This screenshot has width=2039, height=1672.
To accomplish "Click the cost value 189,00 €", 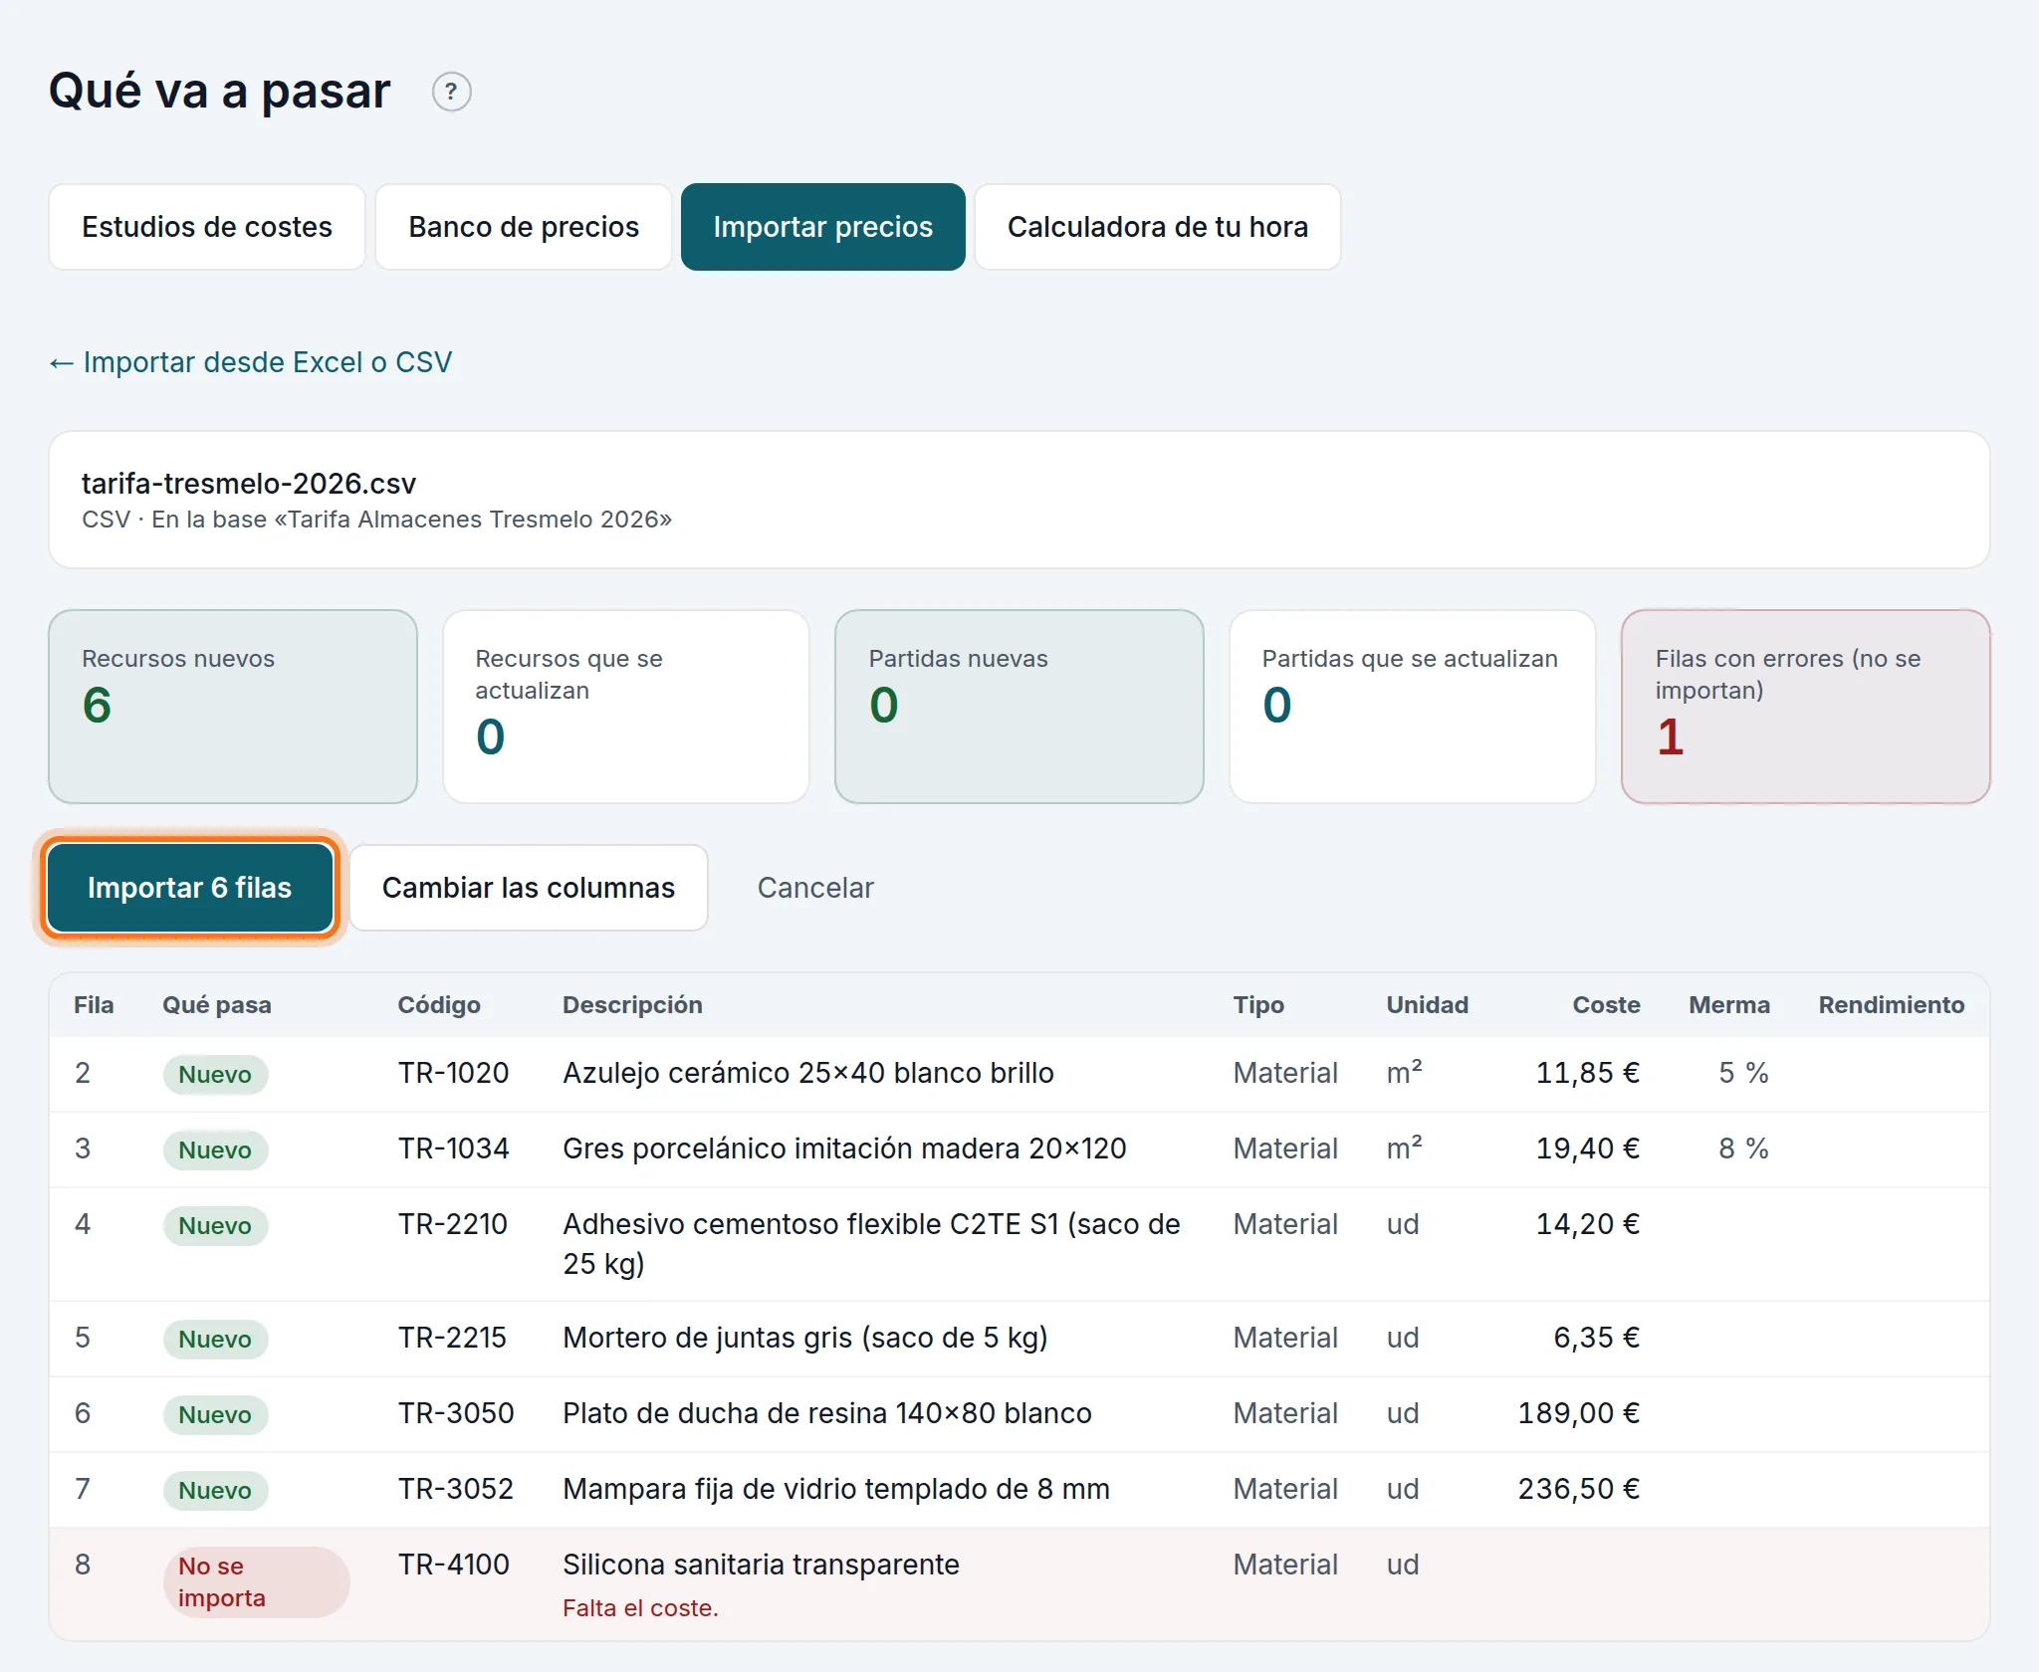I will (x=1579, y=1413).
